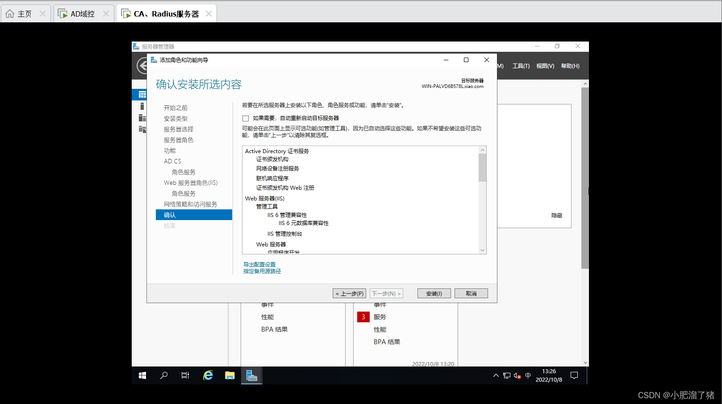Click Server Manager taskbar icon
The image size is (722, 404).
tap(252, 376)
